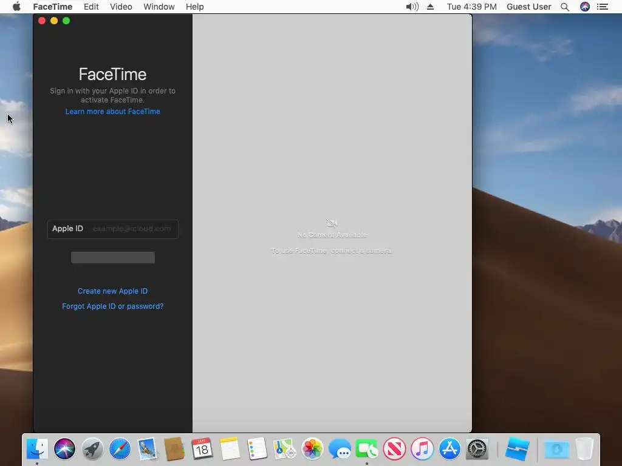Viewport: 622px width, 466px height.
Task: Open Contacts book icon in Dock
Action: (x=174, y=449)
